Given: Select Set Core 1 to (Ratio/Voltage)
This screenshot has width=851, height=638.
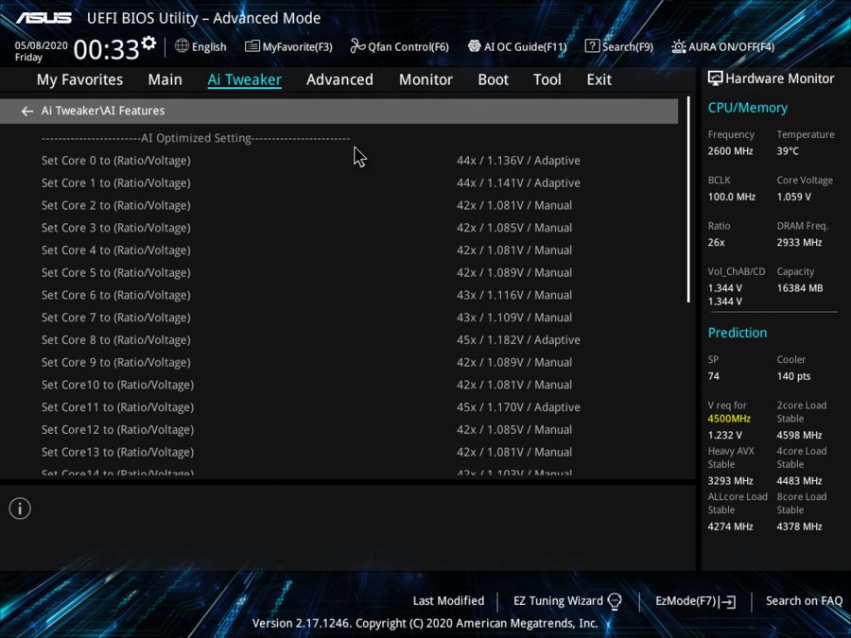Looking at the screenshot, I should [x=116, y=183].
